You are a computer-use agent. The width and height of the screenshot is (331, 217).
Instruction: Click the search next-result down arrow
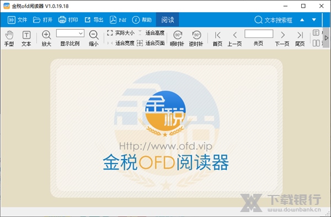314,20
